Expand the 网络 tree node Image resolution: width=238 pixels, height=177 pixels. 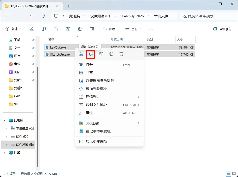click(x=4, y=153)
